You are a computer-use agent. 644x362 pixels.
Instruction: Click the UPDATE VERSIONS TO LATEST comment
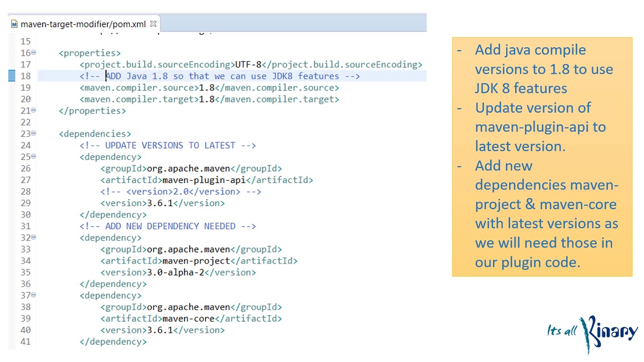[168, 145]
